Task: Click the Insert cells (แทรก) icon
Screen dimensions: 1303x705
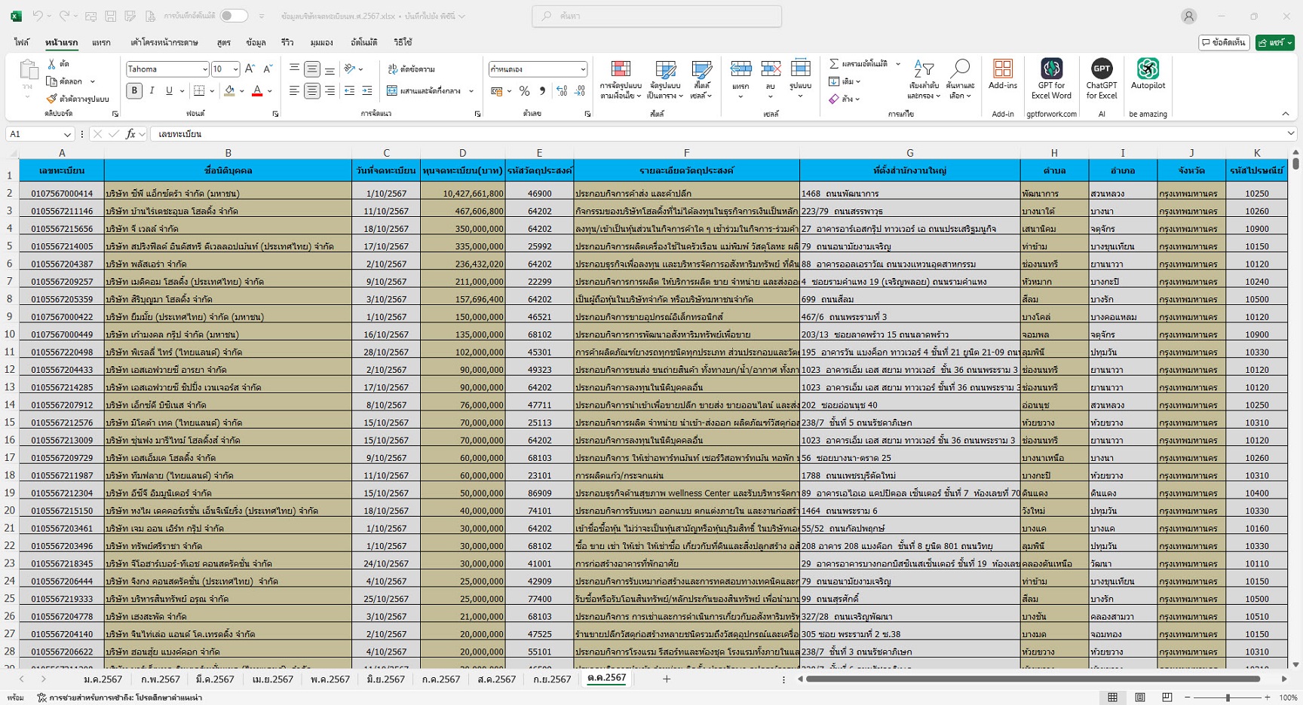Action: click(x=740, y=69)
